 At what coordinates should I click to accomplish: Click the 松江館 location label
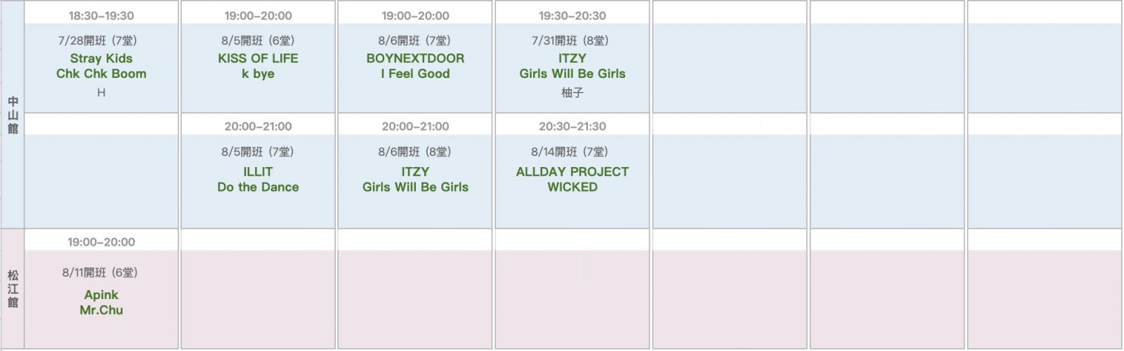[13, 289]
